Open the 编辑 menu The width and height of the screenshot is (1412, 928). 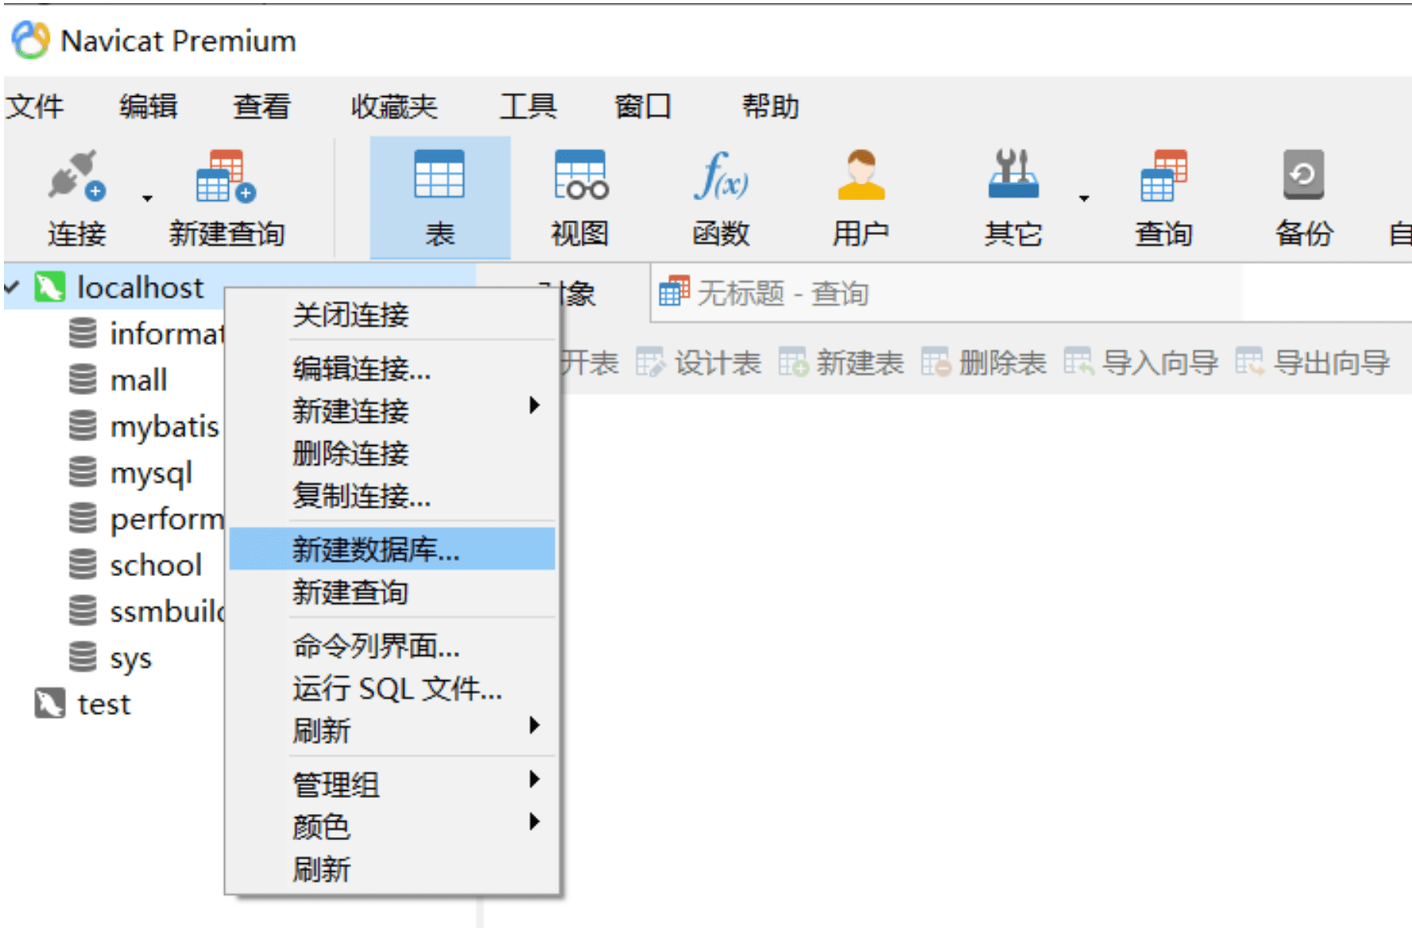tap(149, 106)
